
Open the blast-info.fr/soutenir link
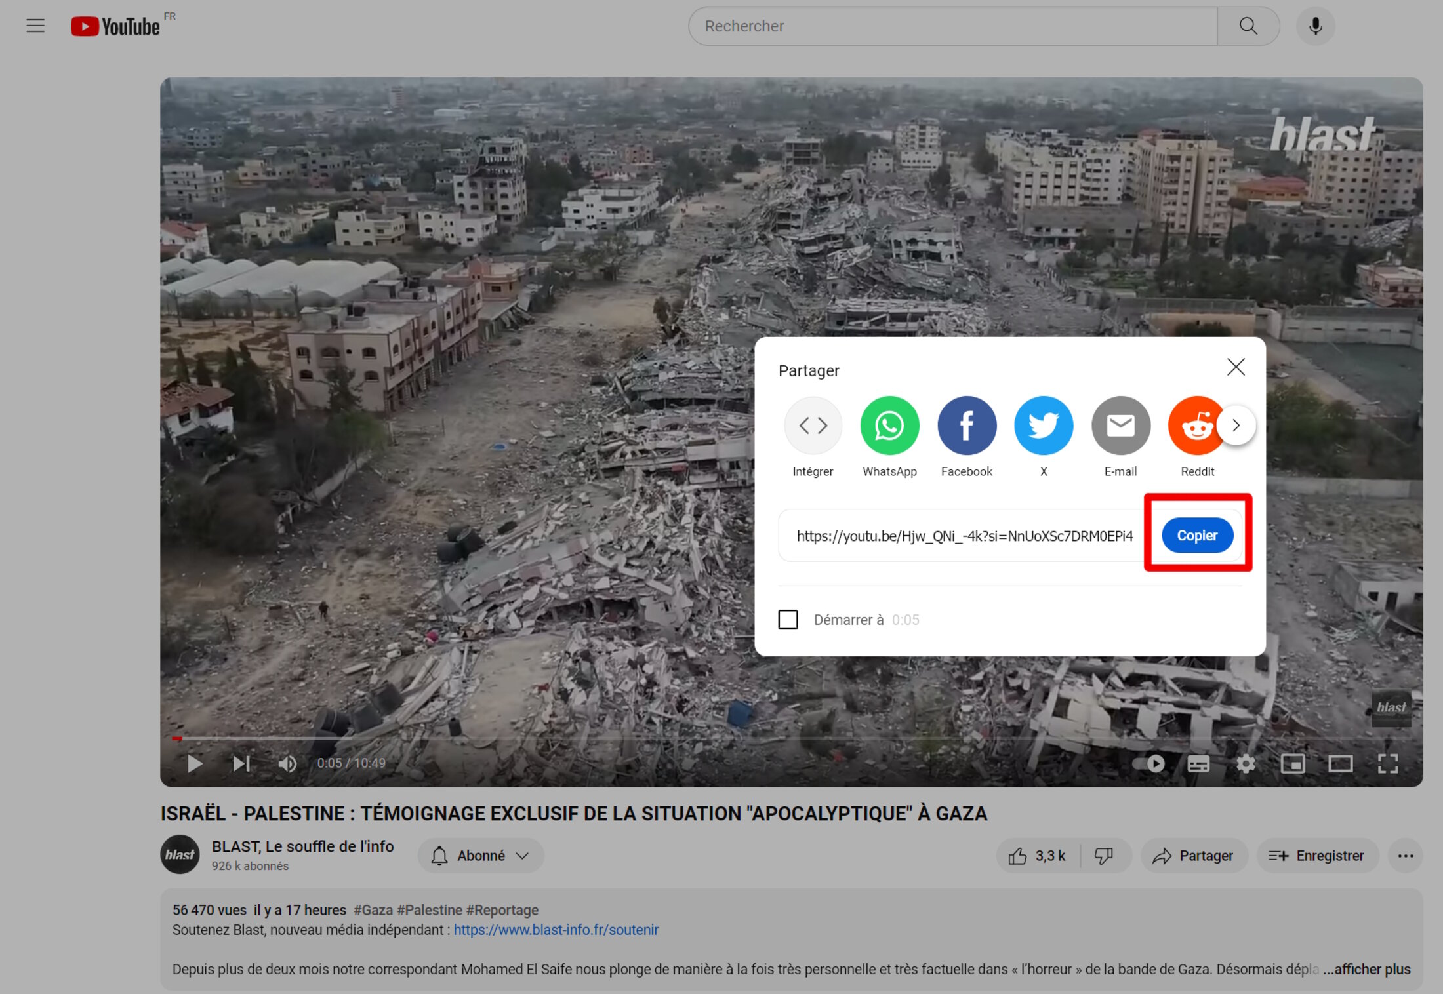pos(556,930)
